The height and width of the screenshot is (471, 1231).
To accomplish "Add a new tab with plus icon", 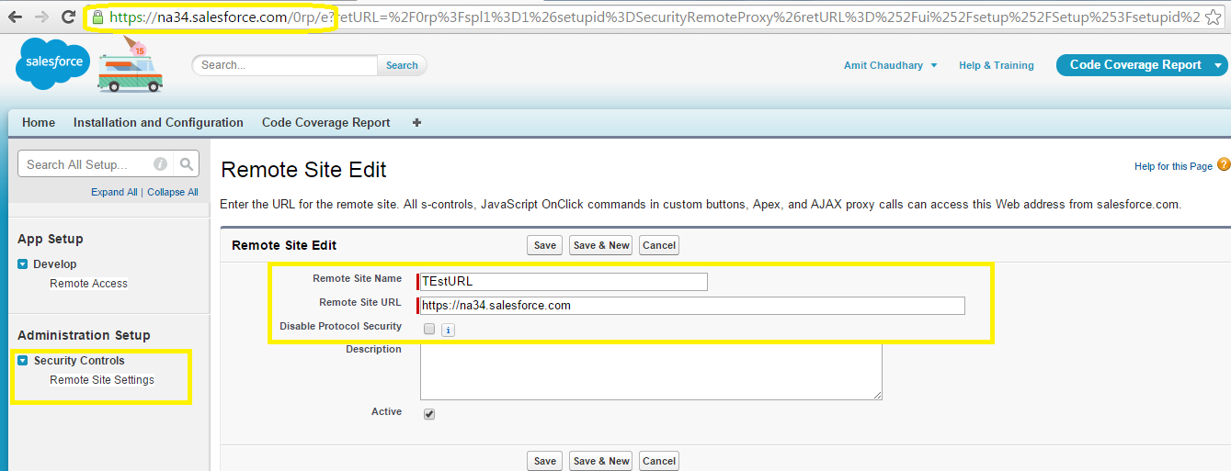I will point(416,122).
